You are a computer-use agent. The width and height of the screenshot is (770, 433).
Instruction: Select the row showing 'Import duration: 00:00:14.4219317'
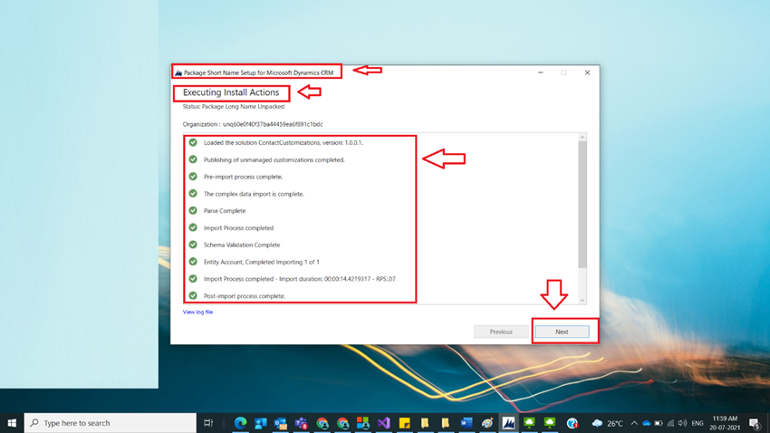[x=299, y=279]
